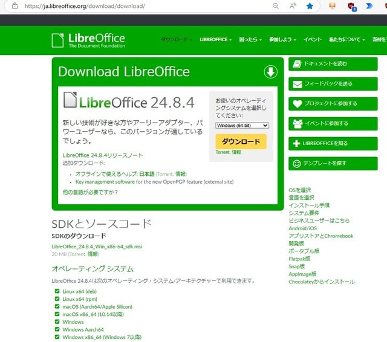Open the Windows (64-bit) OS dropdown

point(242,126)
